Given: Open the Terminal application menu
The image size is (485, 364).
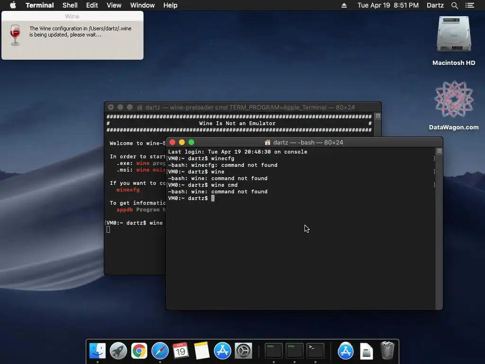Looking at the screenshot, I should [x=40, y=5].
